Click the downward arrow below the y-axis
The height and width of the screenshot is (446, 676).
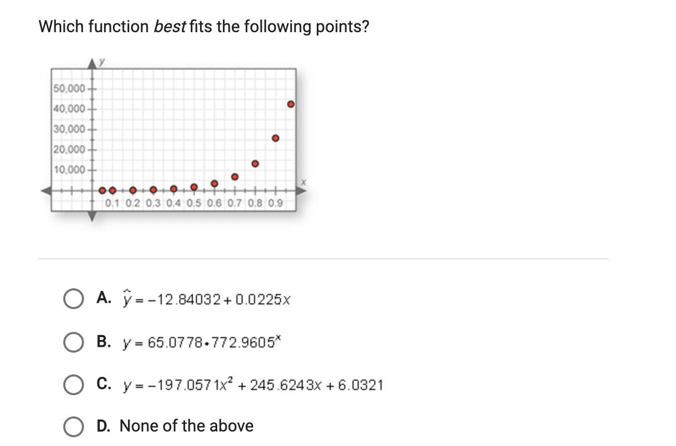click(x=92, y=216)
